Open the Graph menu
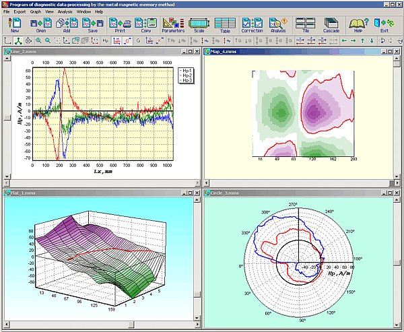The image size is (404, 332). click(35, 12)
